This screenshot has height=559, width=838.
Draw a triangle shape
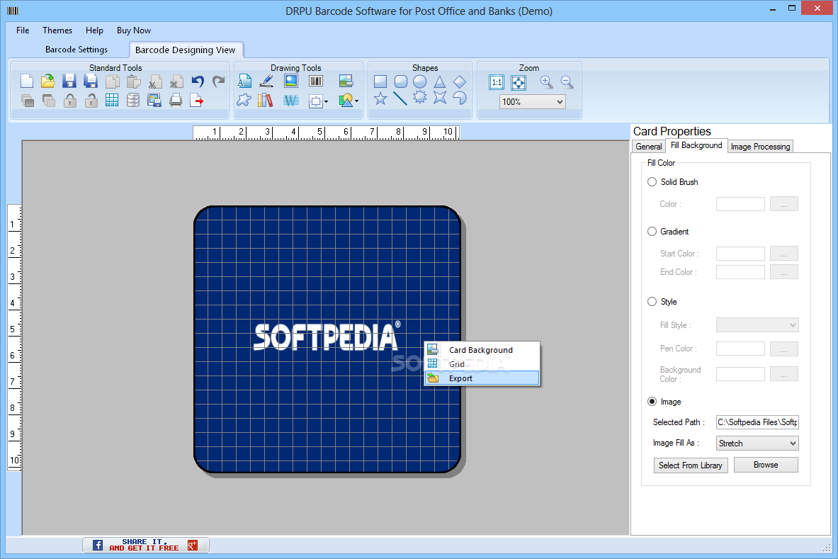point(440,81)
